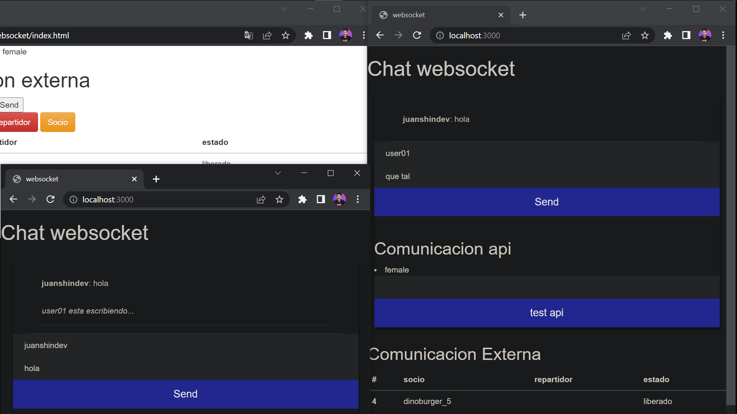Expand the tab search chevron in the bottom-left window
Screen dimensions: 737x414
pyautogui.click(x=278, y=173)
